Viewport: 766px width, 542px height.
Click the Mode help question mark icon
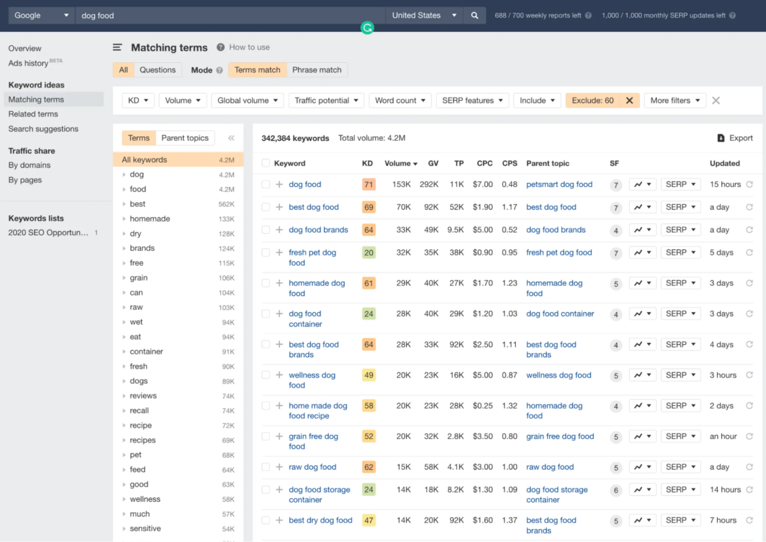pyautogui.click(x=220, y=70)
